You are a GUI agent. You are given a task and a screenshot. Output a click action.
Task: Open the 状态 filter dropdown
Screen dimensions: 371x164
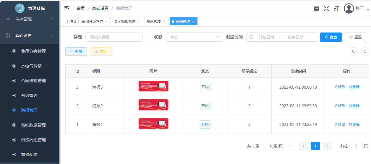tap(194, 37)
